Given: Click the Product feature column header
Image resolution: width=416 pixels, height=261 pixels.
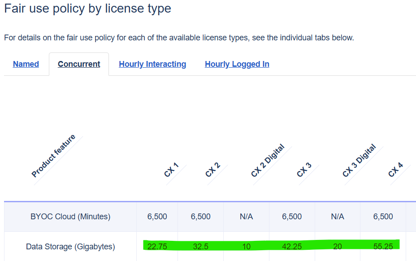Looking at the screenshot, I should tap(53, 156).
